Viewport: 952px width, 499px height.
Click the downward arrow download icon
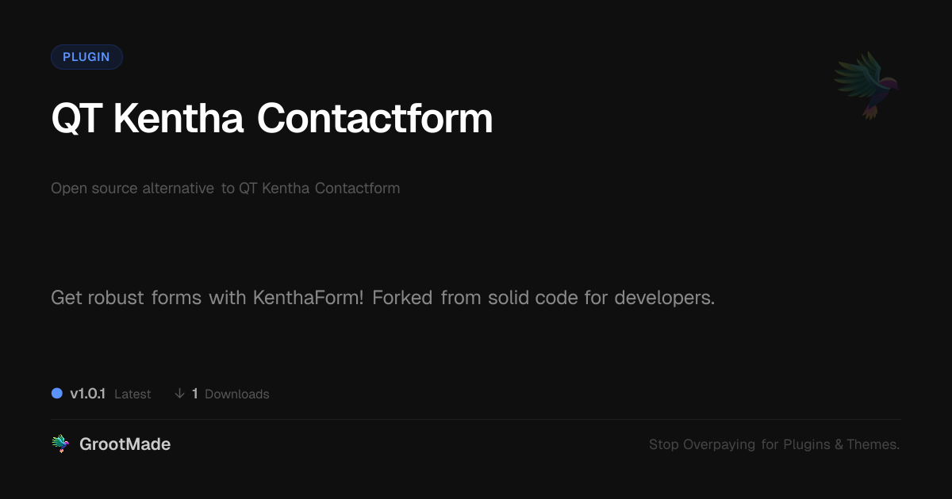(x=180, y=394)
